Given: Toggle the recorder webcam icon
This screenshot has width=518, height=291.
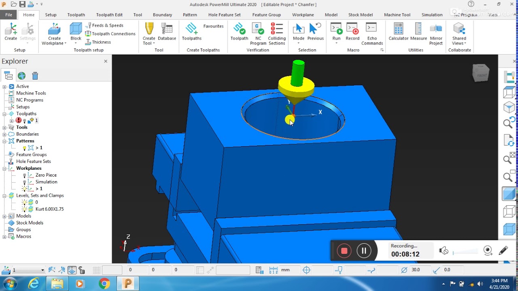Looking at the screenshot, I should (x=488, y=251).
